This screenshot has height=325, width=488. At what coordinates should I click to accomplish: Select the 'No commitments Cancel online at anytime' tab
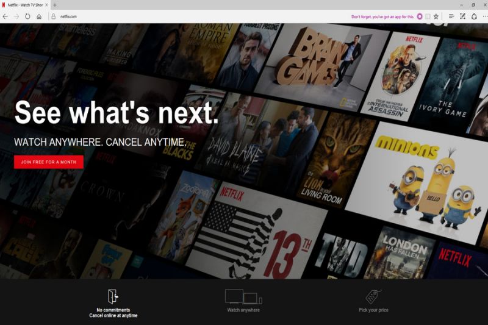[x=113, y=313]
